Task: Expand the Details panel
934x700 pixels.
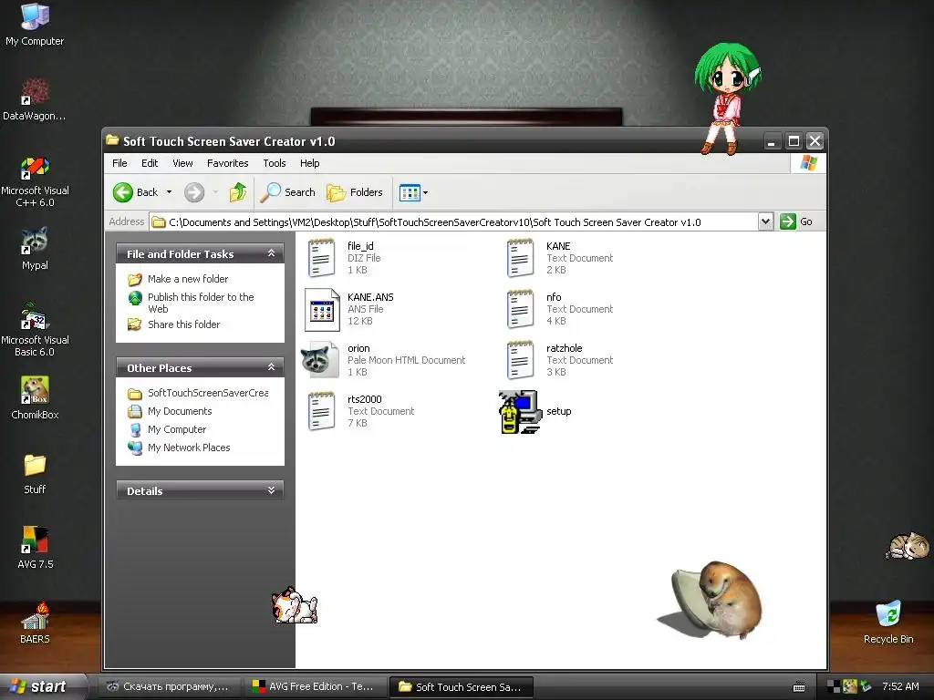Action: pyautogui.click(x=271, y=490)
